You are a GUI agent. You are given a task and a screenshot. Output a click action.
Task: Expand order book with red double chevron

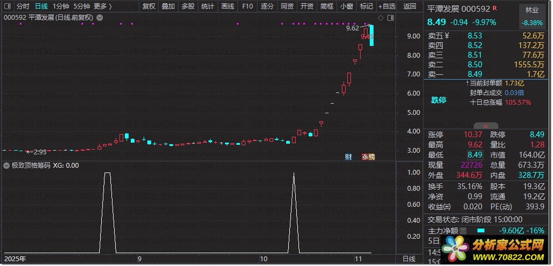[485, 126]
